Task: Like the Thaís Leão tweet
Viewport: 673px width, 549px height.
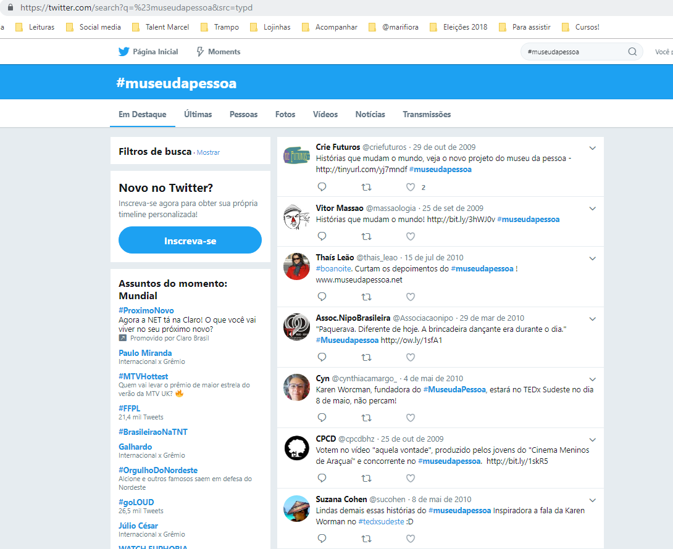Action: coord(411,297)
